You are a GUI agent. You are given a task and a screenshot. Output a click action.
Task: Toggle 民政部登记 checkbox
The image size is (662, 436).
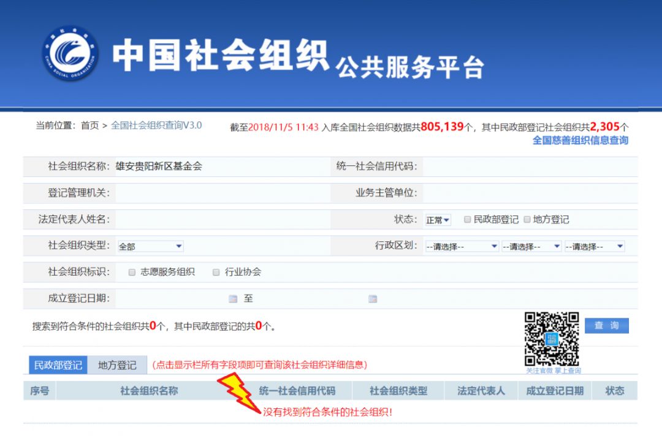467,219
